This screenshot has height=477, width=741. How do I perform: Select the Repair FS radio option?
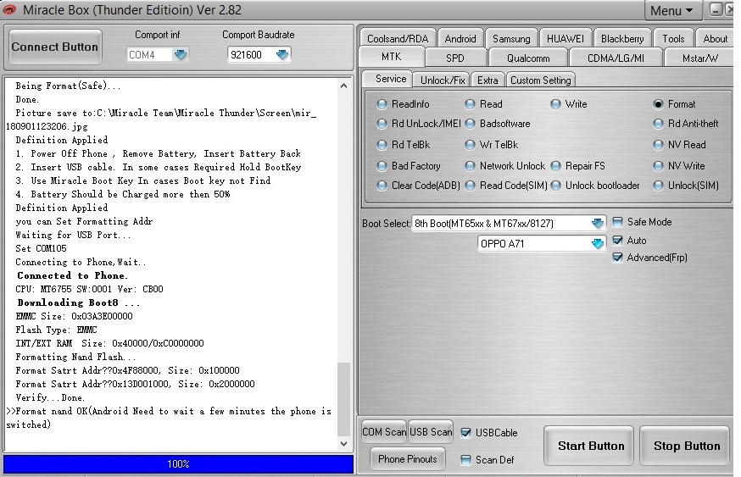[556, 166]
